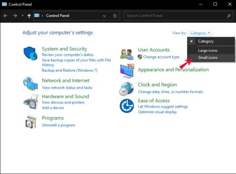Open the System and Security heading

[65, 49]
